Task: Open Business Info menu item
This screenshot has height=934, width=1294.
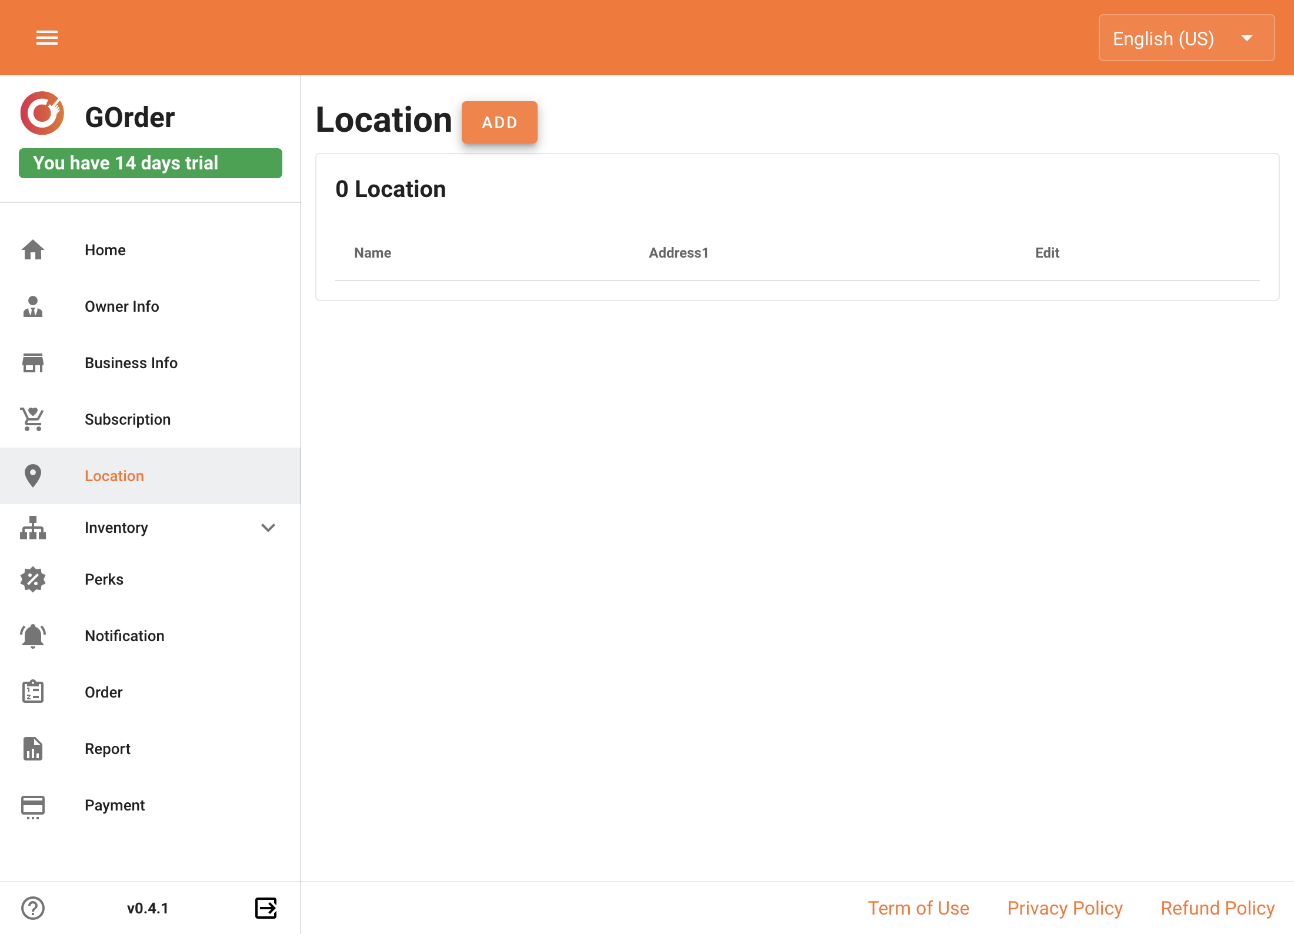Action: pos(151,363)
